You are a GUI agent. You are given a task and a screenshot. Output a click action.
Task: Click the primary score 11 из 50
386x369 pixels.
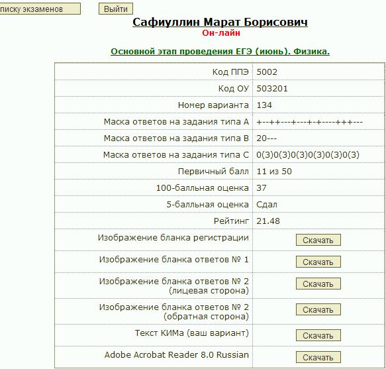tap(274, 171)
